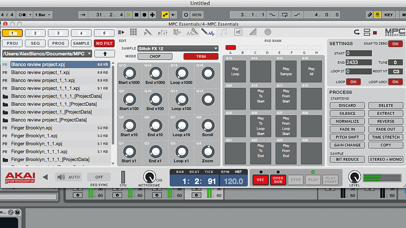Click host transport round record button
This screenshot has height=228, width=406.
[x=144, y=15]
